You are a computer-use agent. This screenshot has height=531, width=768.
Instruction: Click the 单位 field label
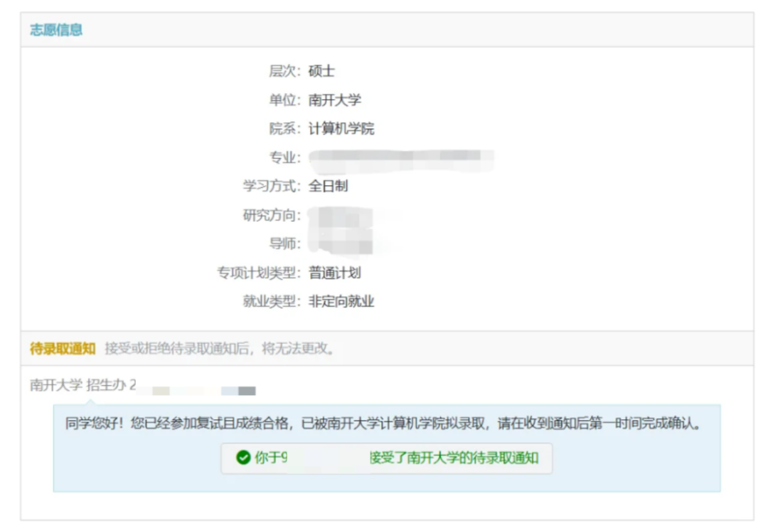[x=285, y=100]
